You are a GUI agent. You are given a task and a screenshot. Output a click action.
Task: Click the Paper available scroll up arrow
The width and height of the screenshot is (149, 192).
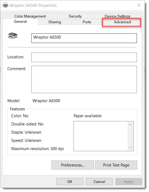click(130, 125)
